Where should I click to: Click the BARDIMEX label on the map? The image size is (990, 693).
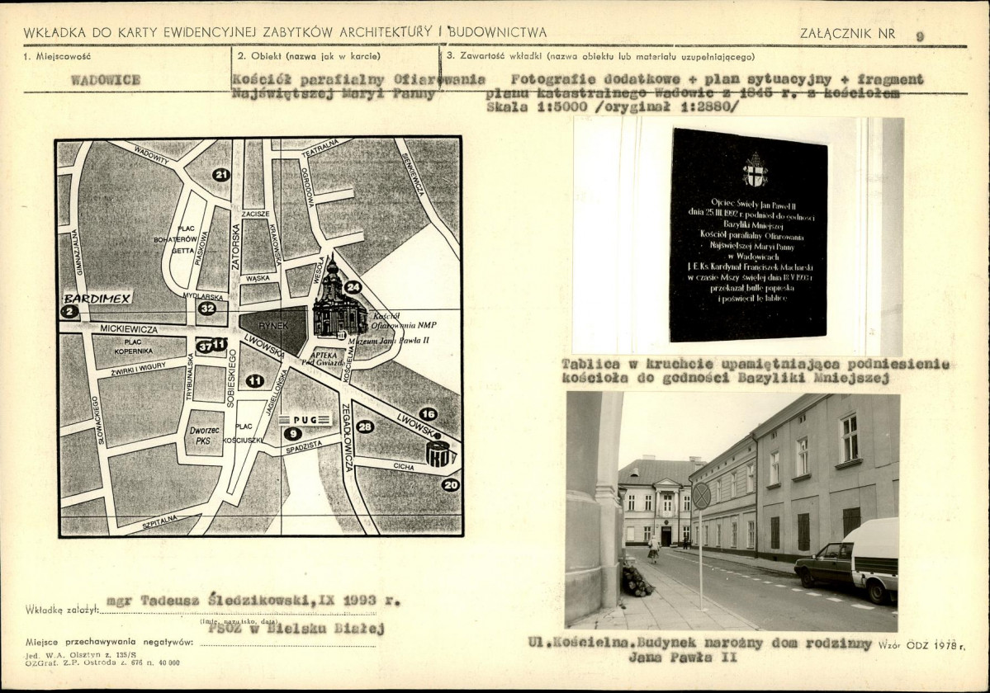(97, 298)
